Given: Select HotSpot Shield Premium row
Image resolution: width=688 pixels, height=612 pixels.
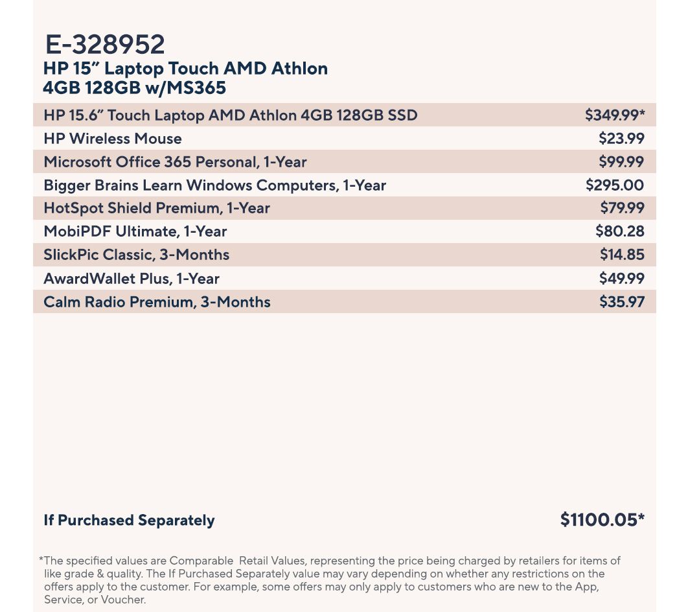Looking at the screenshot, I should pyautogui.click(x=157, y=208).
